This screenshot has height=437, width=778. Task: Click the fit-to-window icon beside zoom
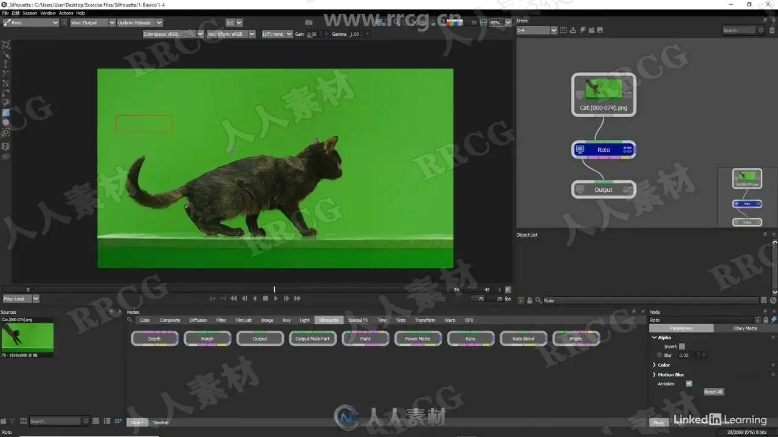click(x=483, y=22)
